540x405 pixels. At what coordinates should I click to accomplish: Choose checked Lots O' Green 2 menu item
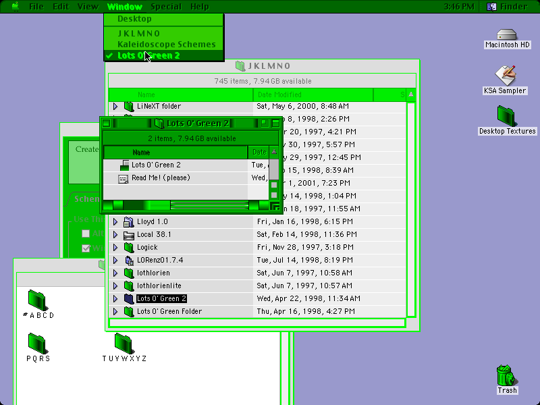pos(164,55)
